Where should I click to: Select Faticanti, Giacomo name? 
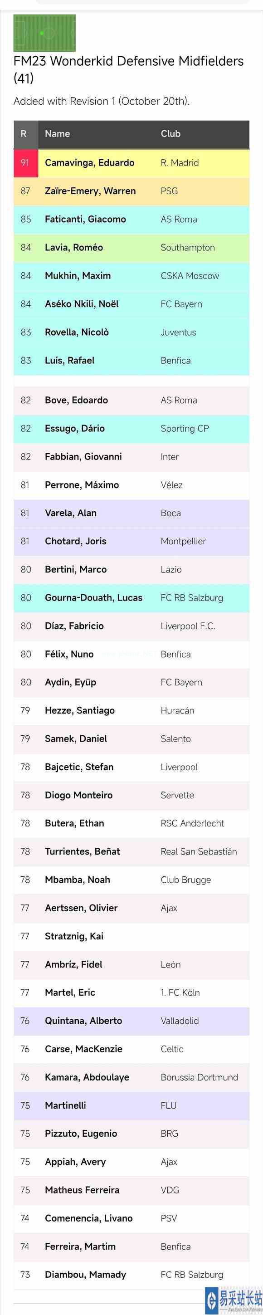(85, 220)
